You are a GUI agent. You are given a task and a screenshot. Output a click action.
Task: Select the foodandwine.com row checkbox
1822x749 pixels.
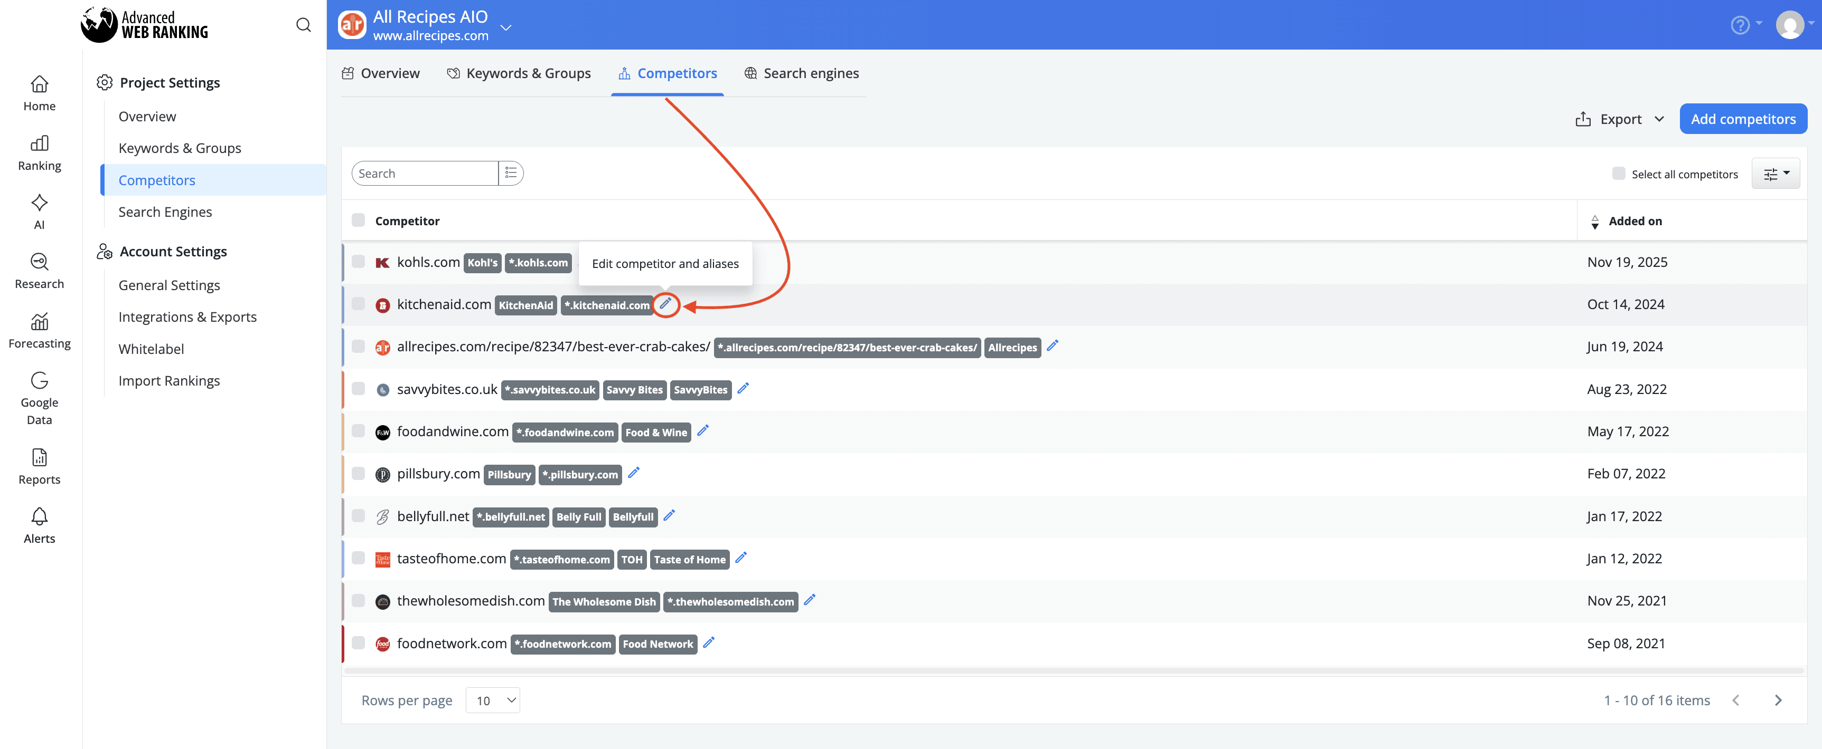(359, 431)
